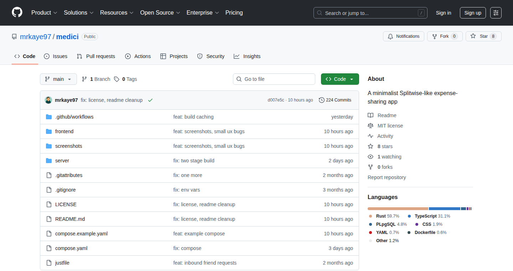The width and height of the screenshot is (513, 271).
Task: Click the Sign in link
Action: point(444,13)
